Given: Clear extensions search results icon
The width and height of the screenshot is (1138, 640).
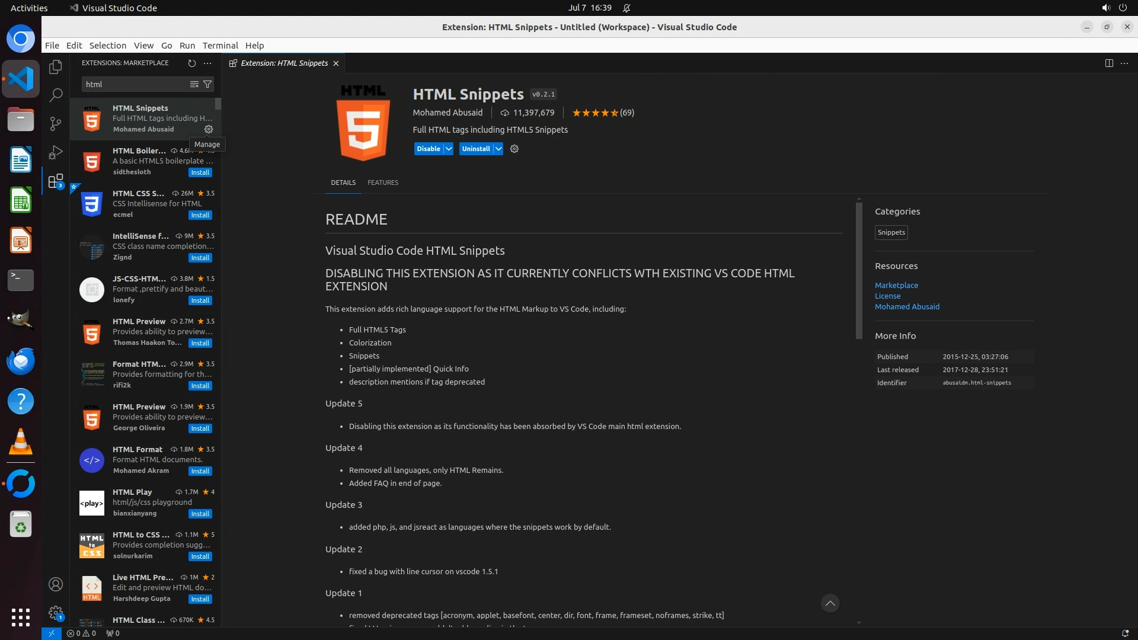Looking at the screenshot, I should pos(194,84).
